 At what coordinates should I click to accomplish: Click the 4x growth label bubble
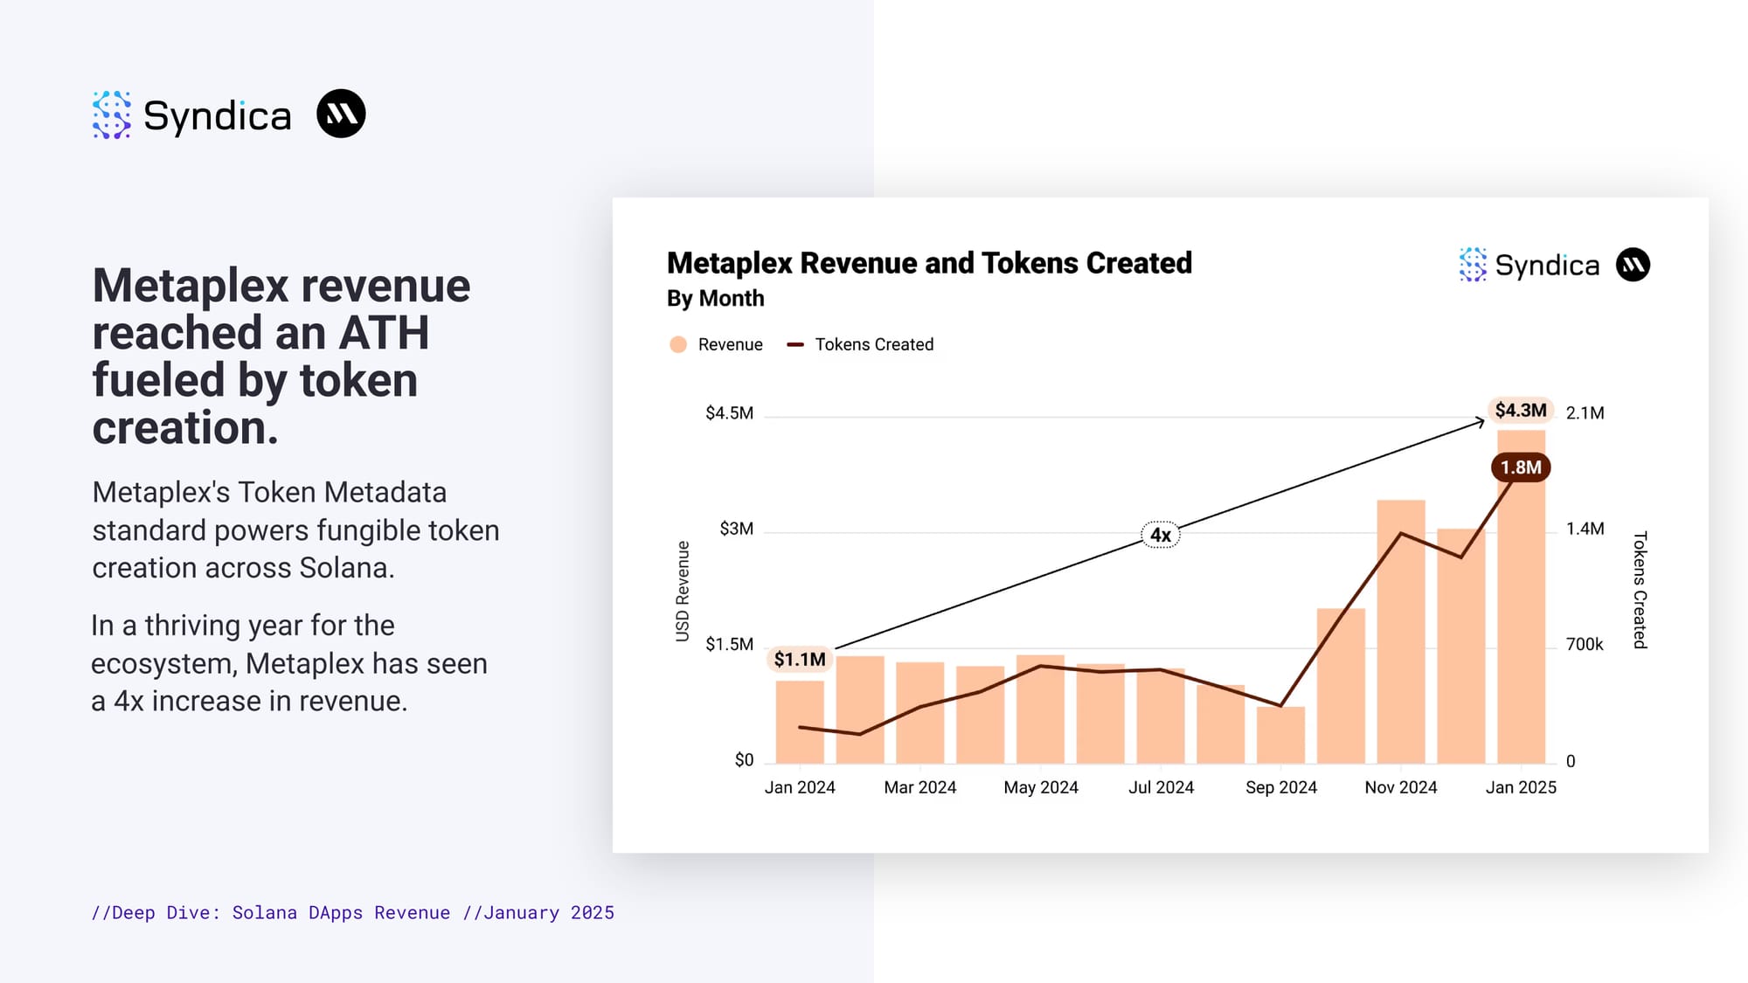[1160, 535]
